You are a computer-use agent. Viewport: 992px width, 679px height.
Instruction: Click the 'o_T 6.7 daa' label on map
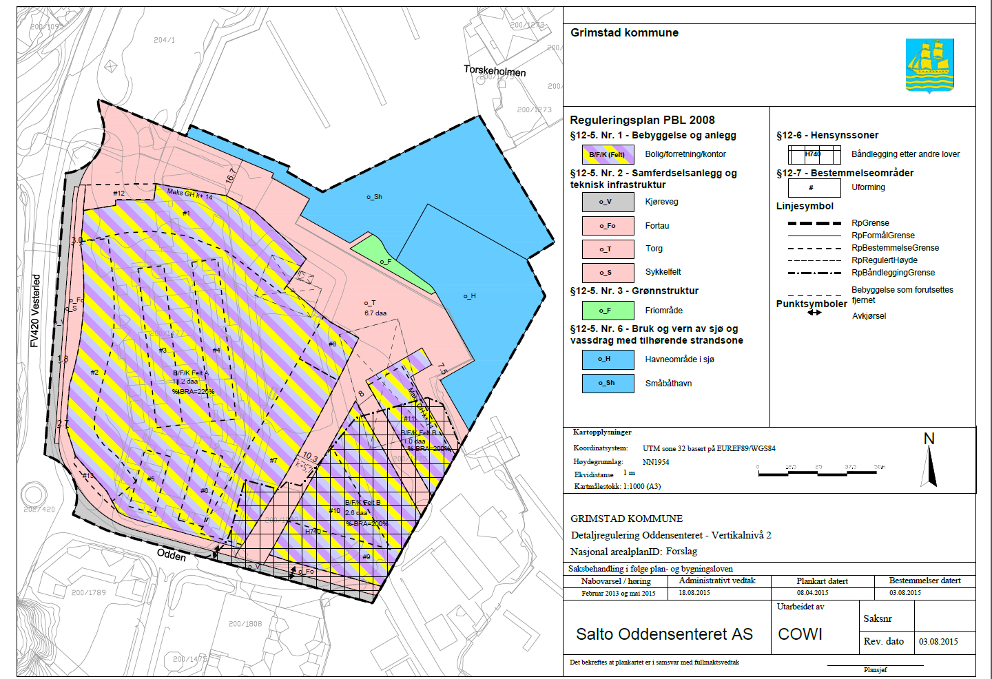[x=375, y=308]
